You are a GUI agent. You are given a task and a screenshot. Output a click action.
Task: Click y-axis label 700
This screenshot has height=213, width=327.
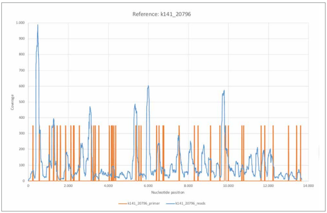pos(22,70)
